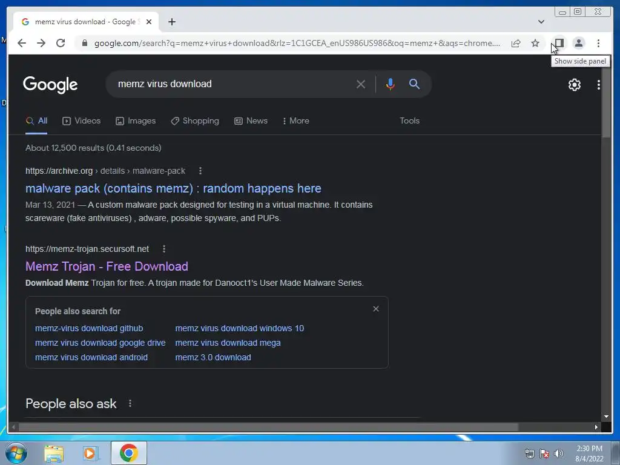
Task: Search memz 3.0 download
Action: pos(213,357)
